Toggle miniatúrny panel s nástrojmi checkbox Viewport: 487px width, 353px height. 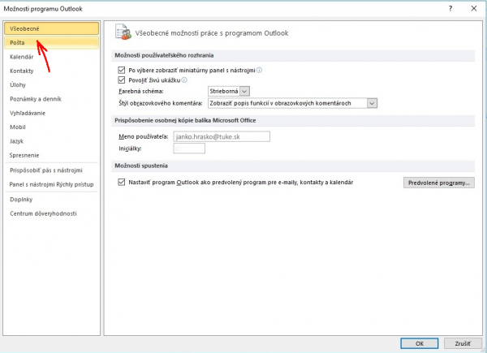point(122,70)
